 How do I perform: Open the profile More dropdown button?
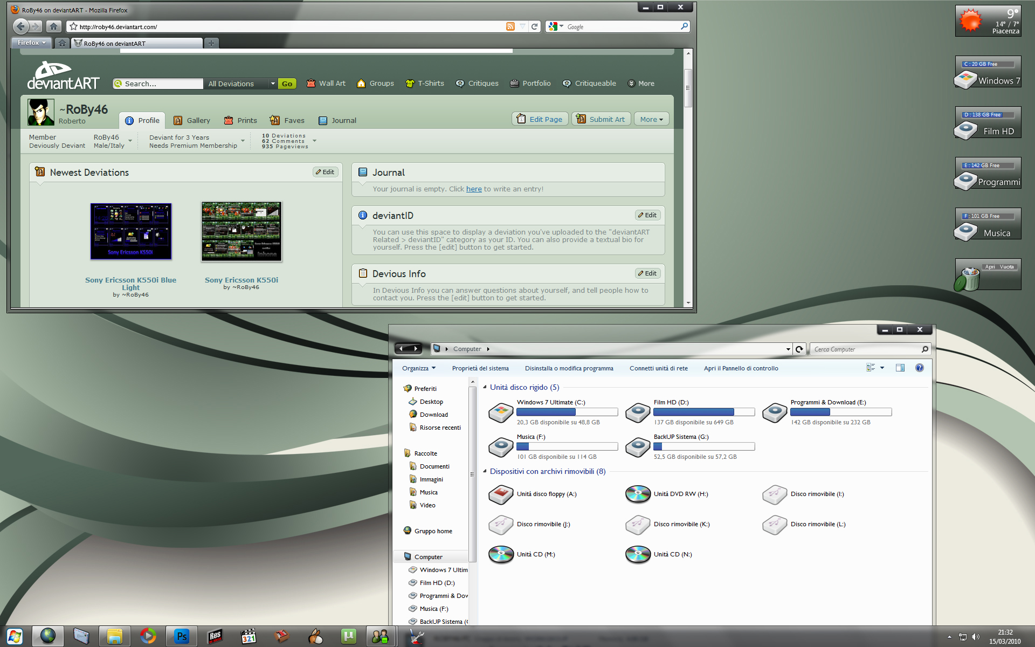click(x=652, y=119)
